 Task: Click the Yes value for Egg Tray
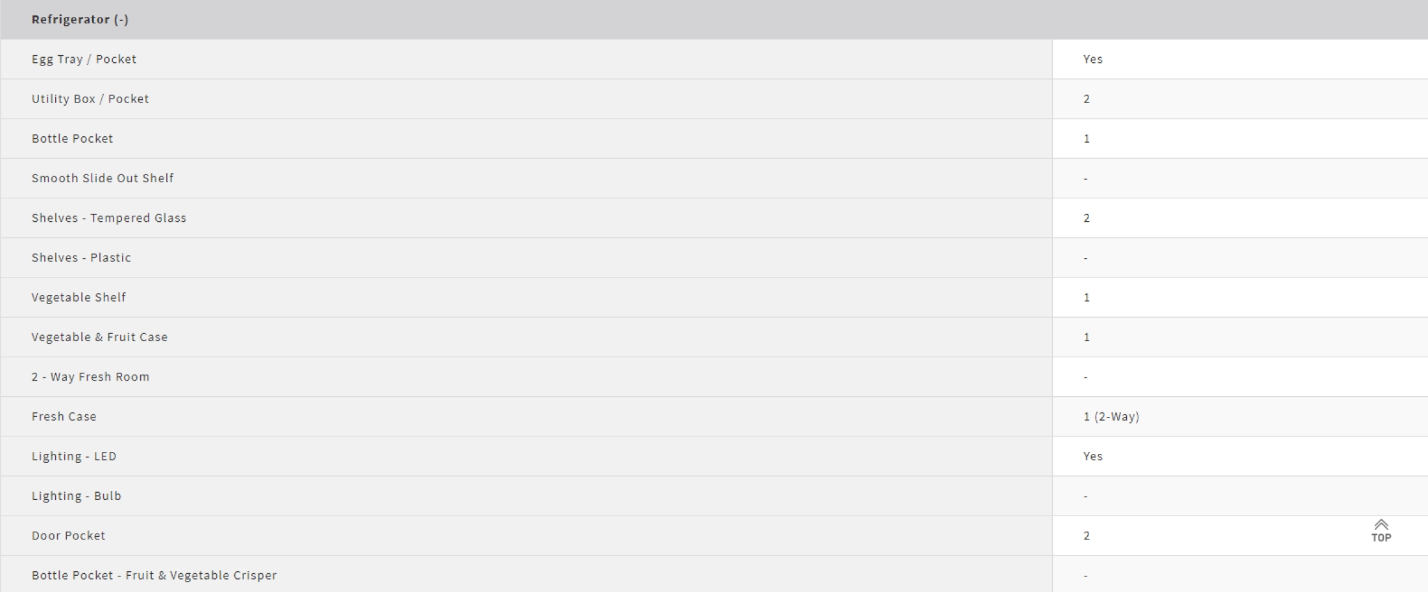(1092, 59)
